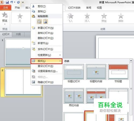Click the paste clipboard icon beside 粘贴选项

pyautogui.click(x=33, y=16)
